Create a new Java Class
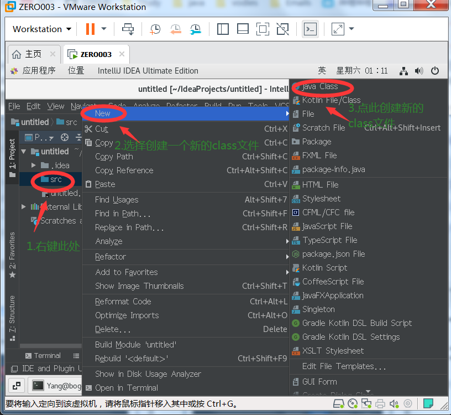The height and width of the screenshot is (415, 451). coord(369,86)
